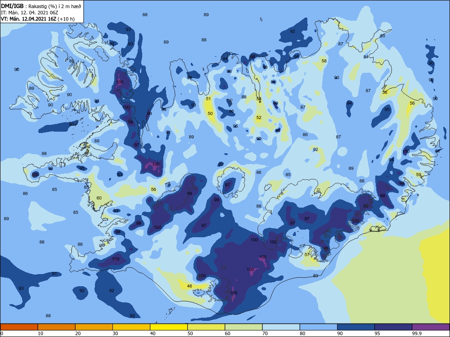Click the purple legend swatch above 99.9
The image size is (450, 337).
pyautogui.click(x=431, y=327)
